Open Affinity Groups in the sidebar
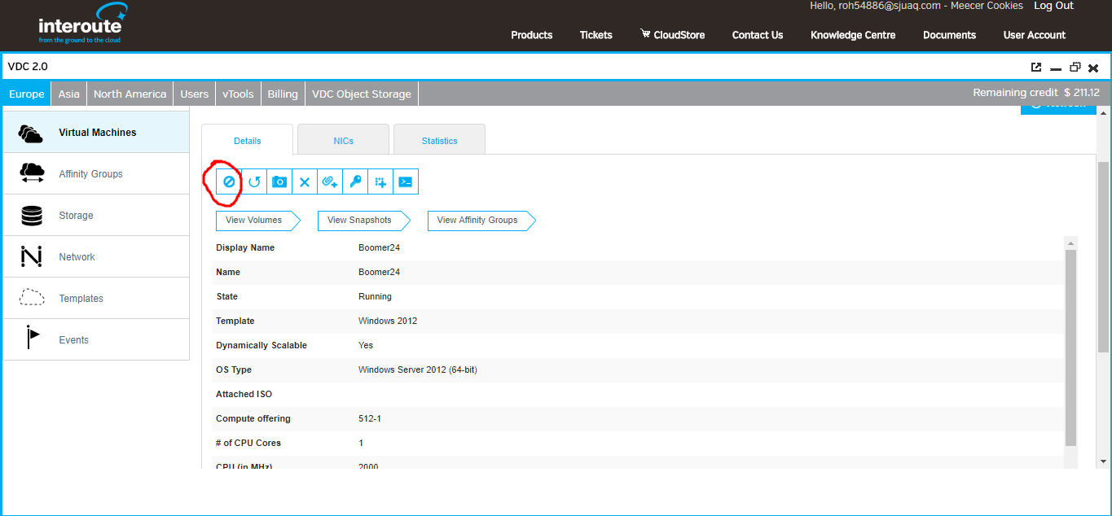1112x516 pixels. [x=96, y=173]
